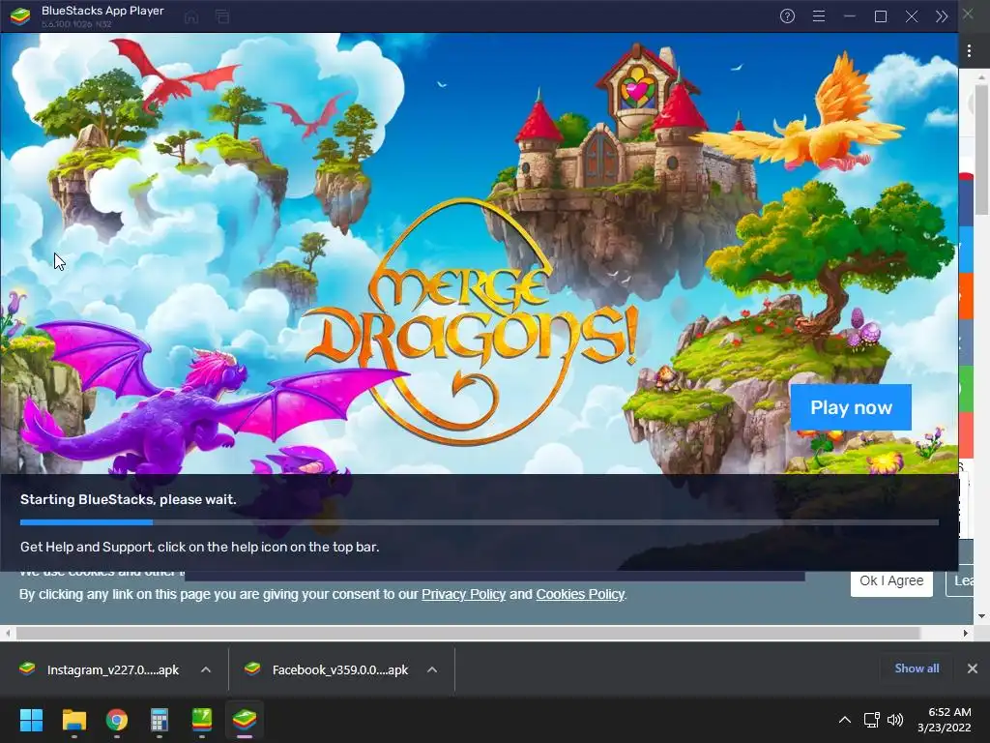Close the Chrome window behind BlueStacks
Image resolution: width=990 pixels, height=743 pixels.
(x=968, y=13)
